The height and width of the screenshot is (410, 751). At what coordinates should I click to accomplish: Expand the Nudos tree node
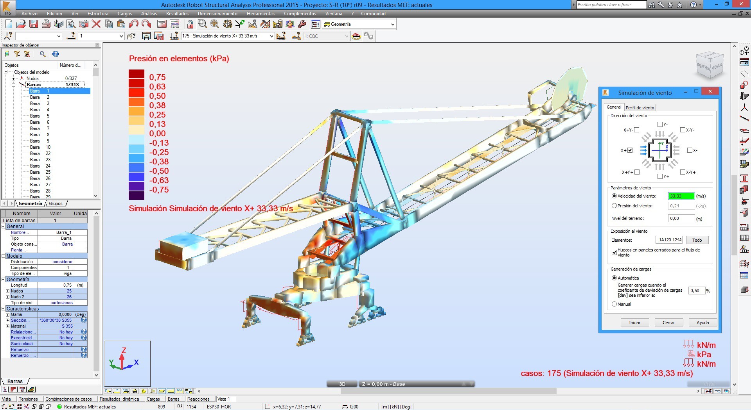pyautogui.click(x=13, y=78)
